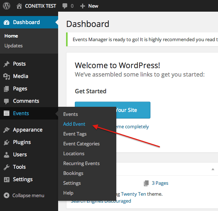Click the Dashboard gauge icon
218x211 pixels.
coord(7,23)
